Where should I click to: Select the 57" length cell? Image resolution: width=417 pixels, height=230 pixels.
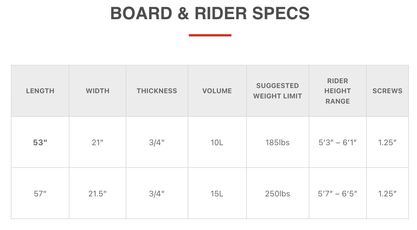point(40,193)
